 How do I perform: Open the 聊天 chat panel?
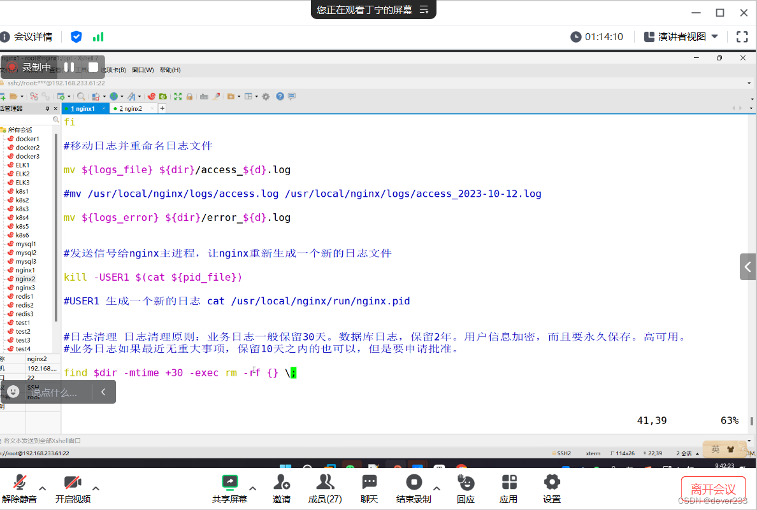point(370,488)
